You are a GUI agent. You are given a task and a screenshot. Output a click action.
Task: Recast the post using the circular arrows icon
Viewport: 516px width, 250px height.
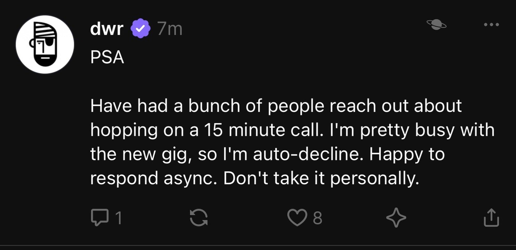(x=199, y=218)
